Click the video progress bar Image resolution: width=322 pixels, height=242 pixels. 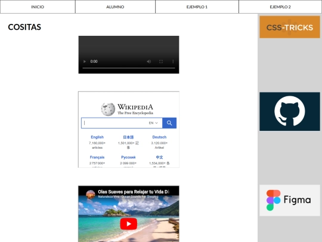coord(129,68)
